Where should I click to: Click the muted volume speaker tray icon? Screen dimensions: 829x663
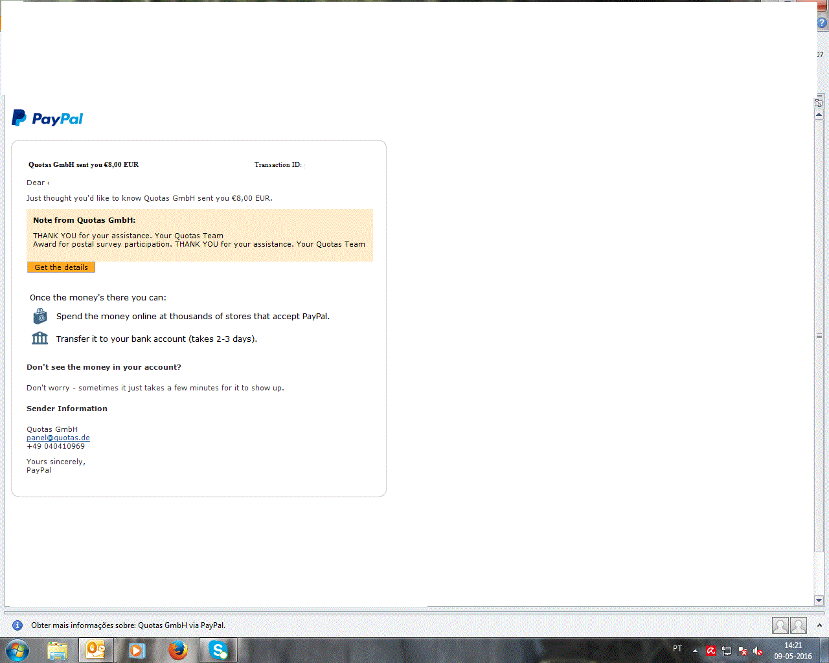pos(758,651)
